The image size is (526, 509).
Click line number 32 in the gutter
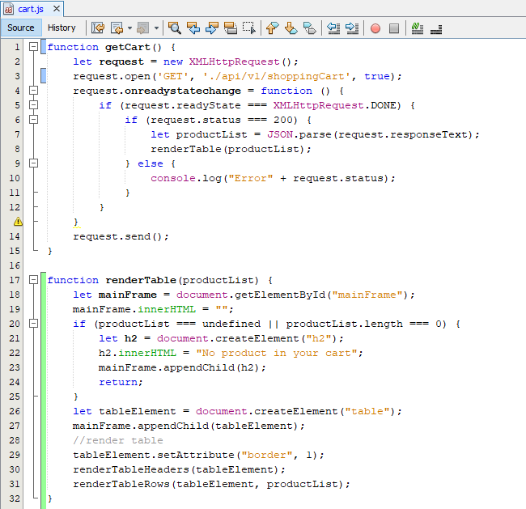point(15,498)
